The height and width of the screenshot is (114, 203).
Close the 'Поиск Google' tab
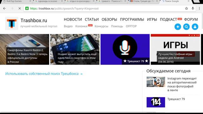click(x=188, y=1)
